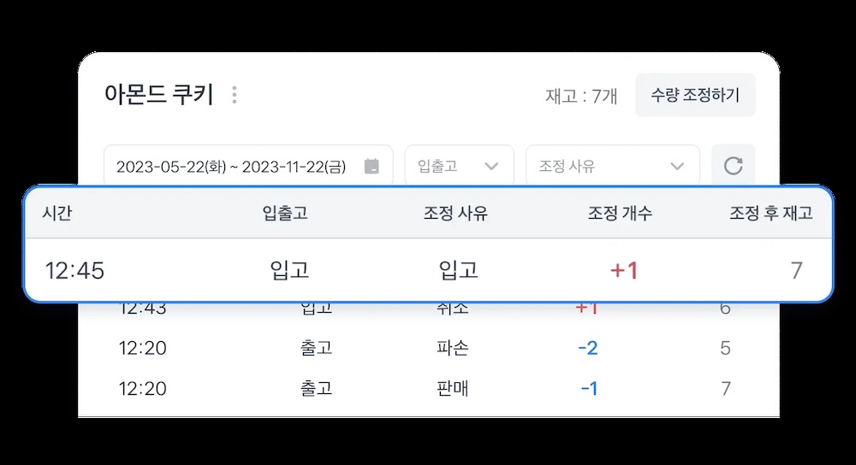The height and width of the screenshot is (465, 856).
Task: Click the 입출고 dropdown chevron arrow
Action: pos(491,166)
